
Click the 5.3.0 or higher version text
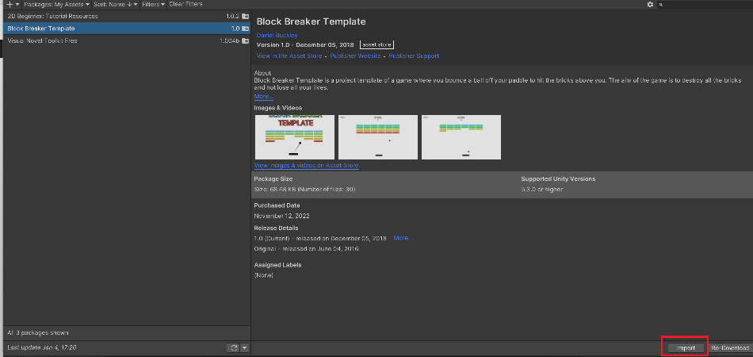(x=542, y=190)
